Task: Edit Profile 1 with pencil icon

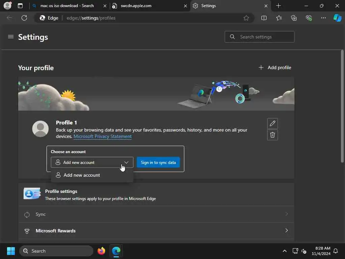Action: coord(272,123)
